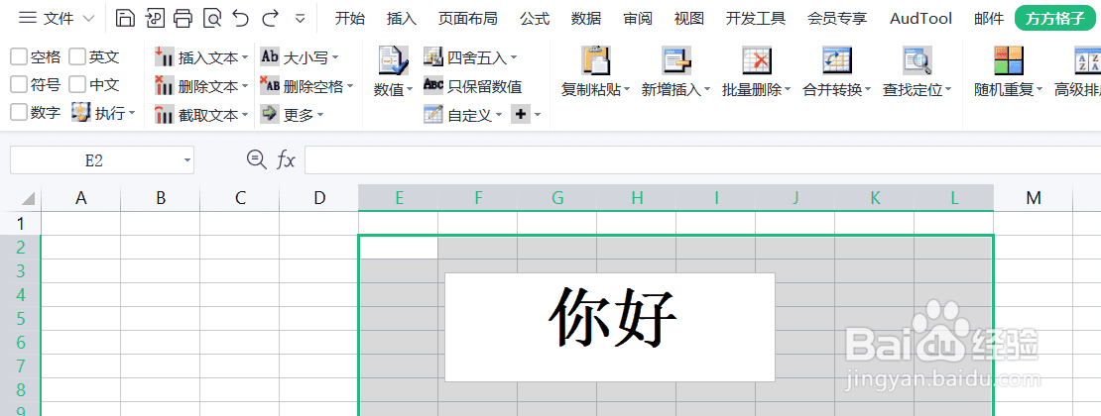This screenshot has width=1101, height=416.
Task: Open the 自定义 dropdown
Action: [x=464, y=114]
